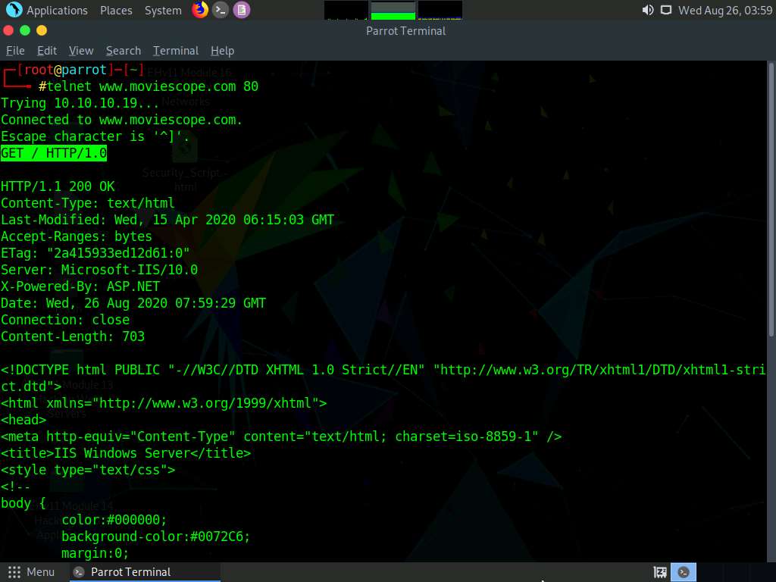Click the background-color:#0072C6 line

pos(155,537)
